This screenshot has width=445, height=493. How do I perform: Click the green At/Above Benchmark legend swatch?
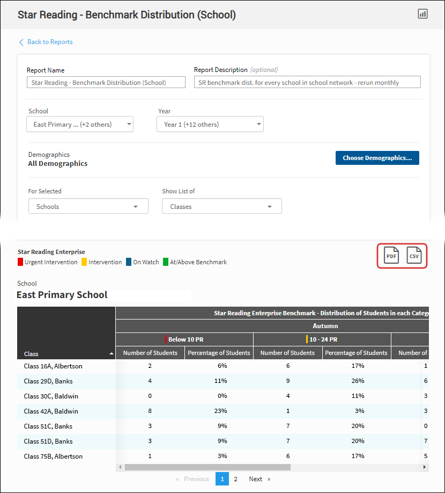point(166,262)
